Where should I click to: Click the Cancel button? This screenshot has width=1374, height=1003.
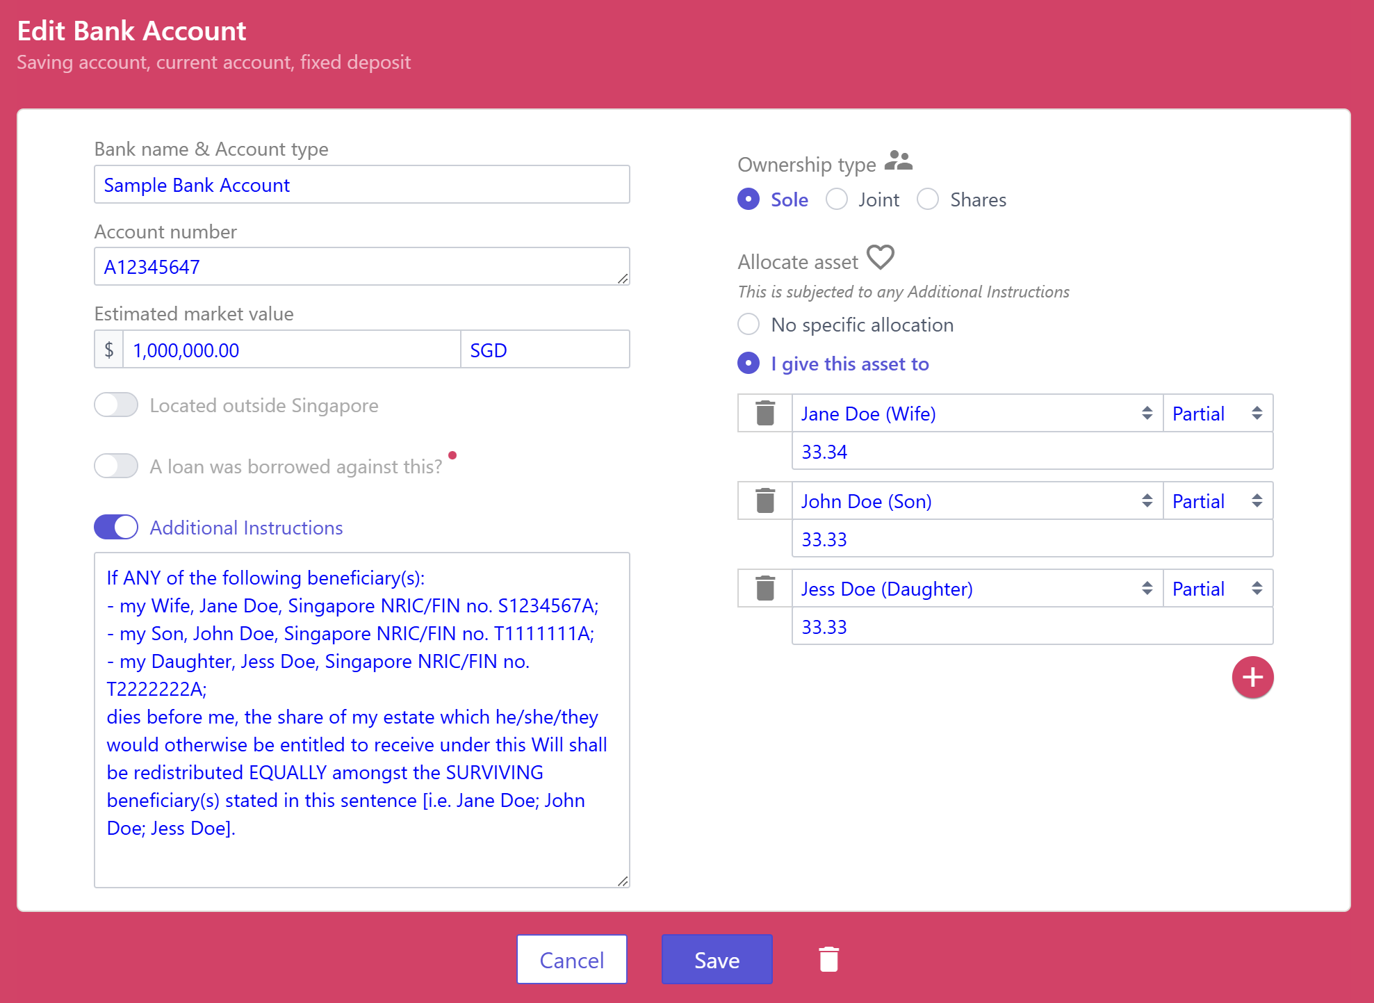tap(571, 959)
